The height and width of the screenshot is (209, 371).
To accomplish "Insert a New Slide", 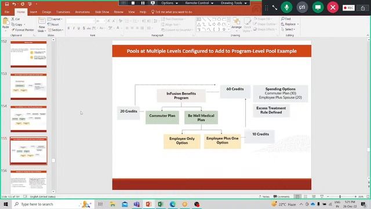I will point(42,25).
